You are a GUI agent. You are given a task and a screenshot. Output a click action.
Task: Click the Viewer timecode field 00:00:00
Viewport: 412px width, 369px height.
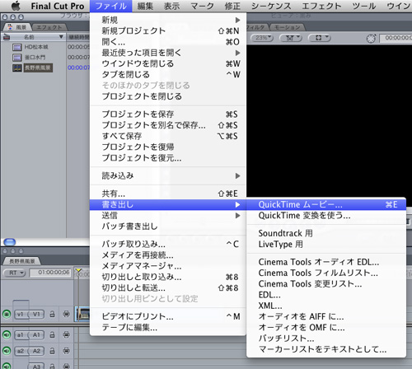pos(396,38)
